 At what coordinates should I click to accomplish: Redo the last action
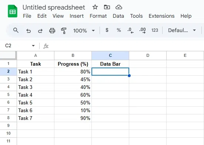click(40, 31)
